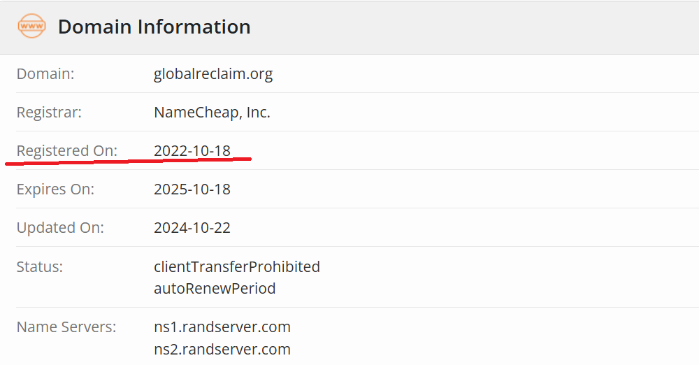Click the orange WWW globe icon
The width and height of the screenshot is (699, 365).
click(31, 27)
